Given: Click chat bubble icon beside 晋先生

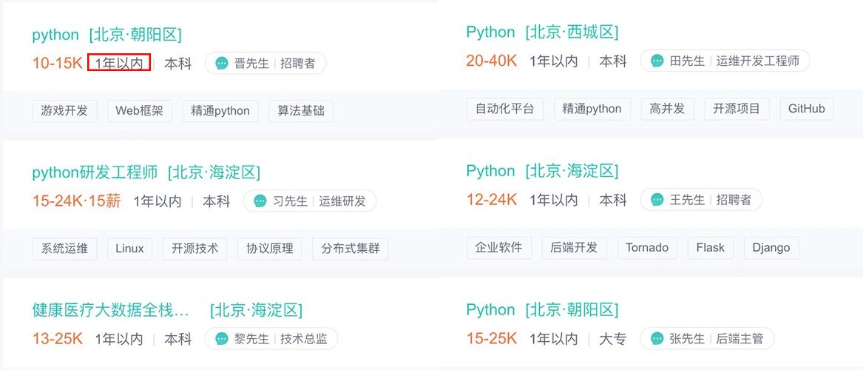Looking at the screenshot, I should [222, 64].
